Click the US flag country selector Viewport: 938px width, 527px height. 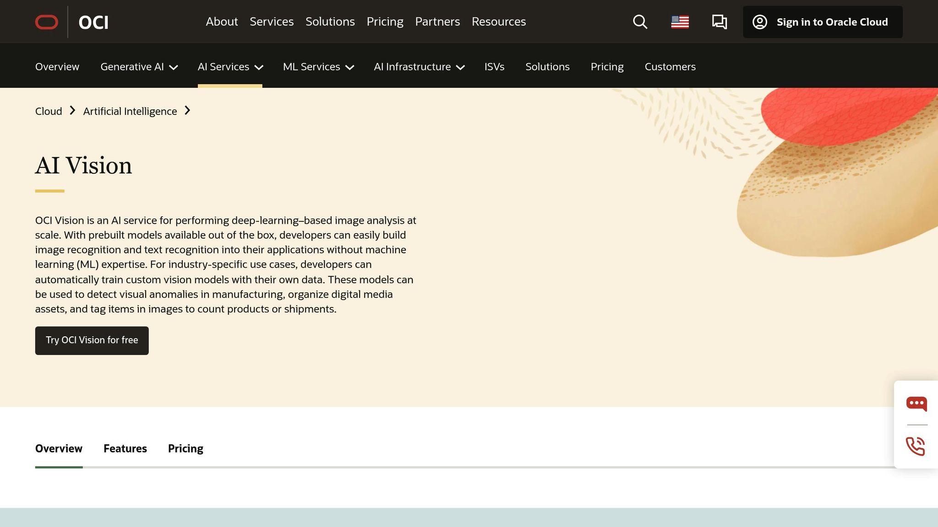680,22
